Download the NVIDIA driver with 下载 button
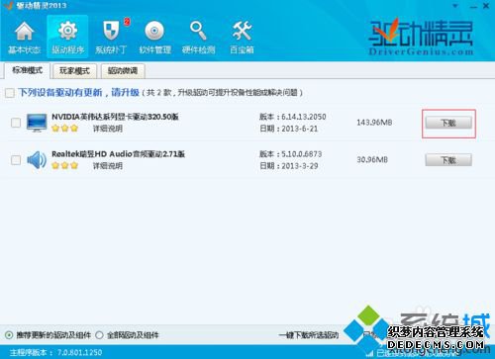 pyautogui.click(x=448, y=123)
